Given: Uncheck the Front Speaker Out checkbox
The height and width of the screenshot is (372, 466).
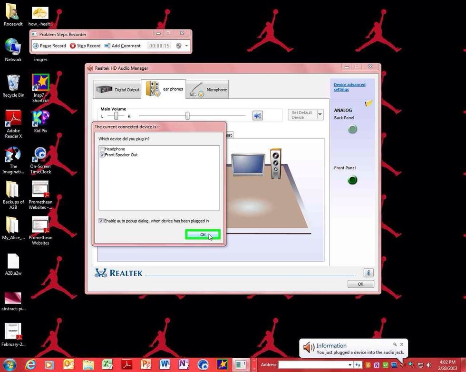Looking at the screenshot, I should (102, 155).
